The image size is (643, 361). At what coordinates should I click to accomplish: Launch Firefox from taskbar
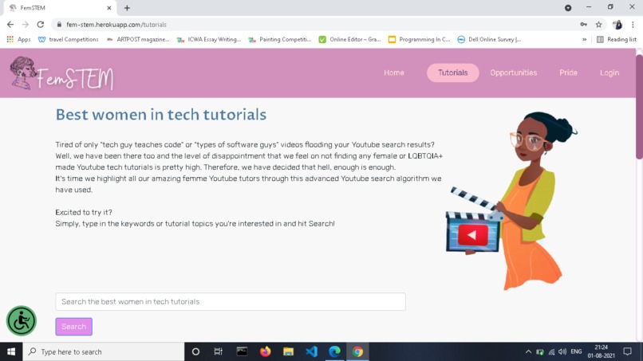(266, 351)
